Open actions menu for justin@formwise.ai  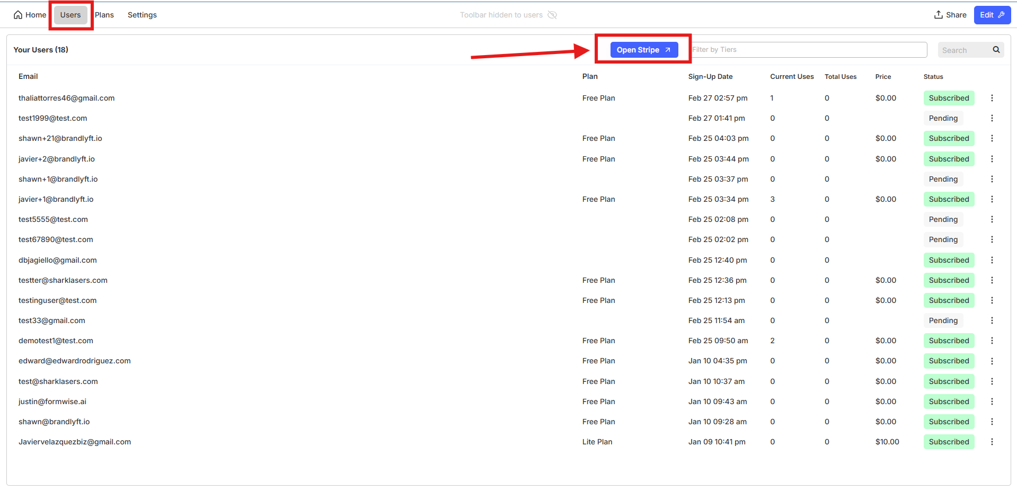click(x=992, y=401)
